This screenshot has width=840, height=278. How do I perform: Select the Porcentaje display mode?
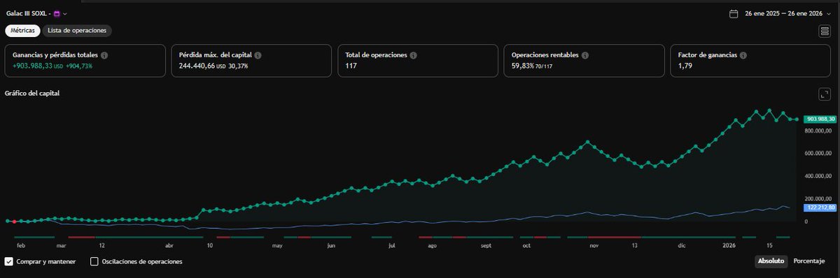809,261
